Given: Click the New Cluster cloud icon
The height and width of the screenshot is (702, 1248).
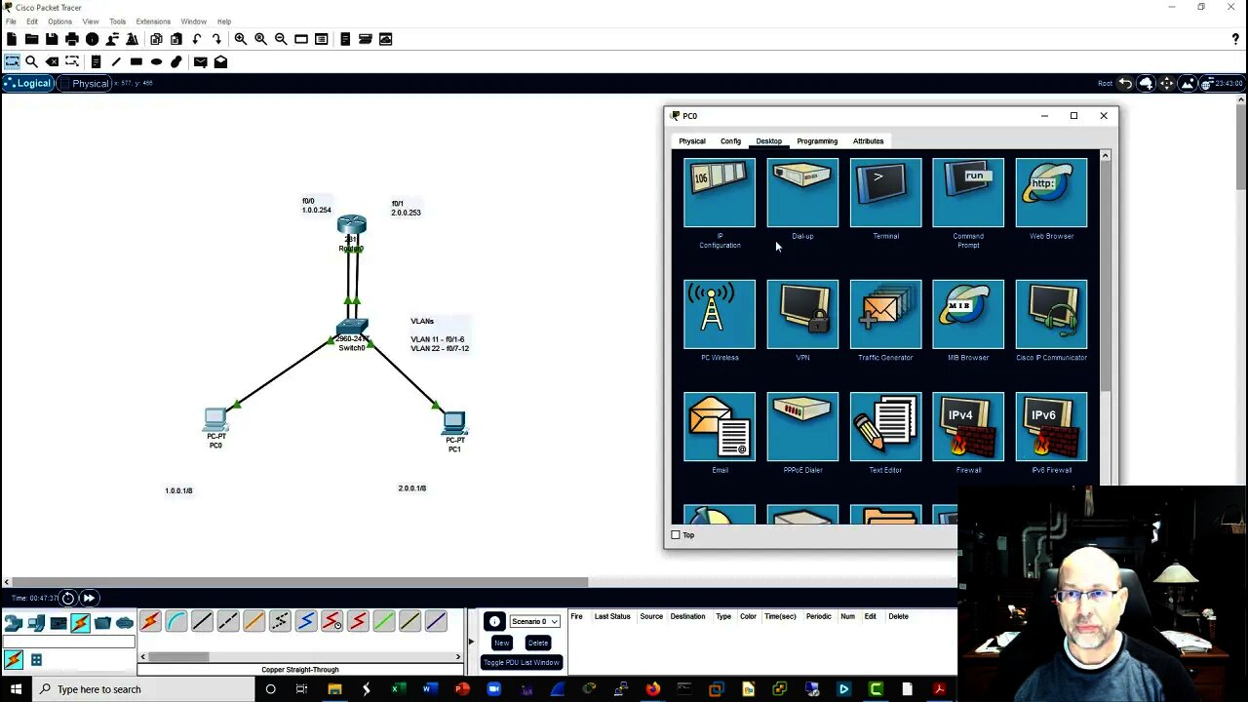Looking at the screenshot, I should (x=1147, y=84).
